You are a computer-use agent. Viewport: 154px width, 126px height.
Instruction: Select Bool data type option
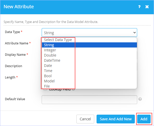[x=89, y=76]
